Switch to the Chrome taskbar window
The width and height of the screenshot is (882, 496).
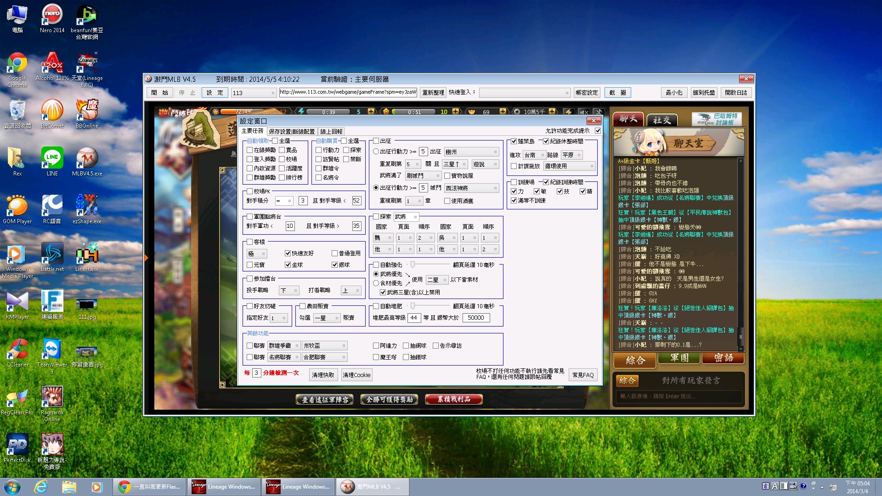point(150,487)
